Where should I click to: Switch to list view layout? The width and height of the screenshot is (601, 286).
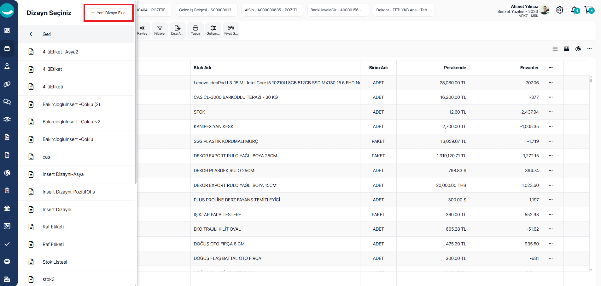click(555, 49)
